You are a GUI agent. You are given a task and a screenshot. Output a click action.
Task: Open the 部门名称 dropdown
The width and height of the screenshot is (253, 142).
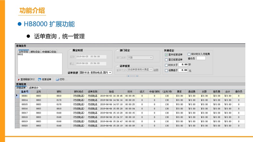pos(151,58)
